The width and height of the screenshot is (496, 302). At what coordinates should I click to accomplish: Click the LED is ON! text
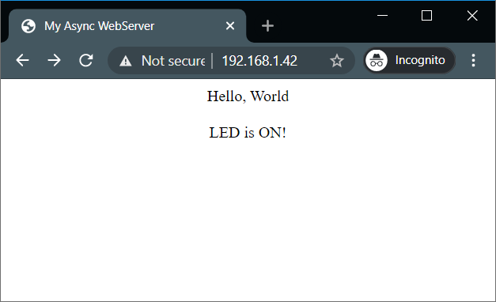click(x=248, y=133)
